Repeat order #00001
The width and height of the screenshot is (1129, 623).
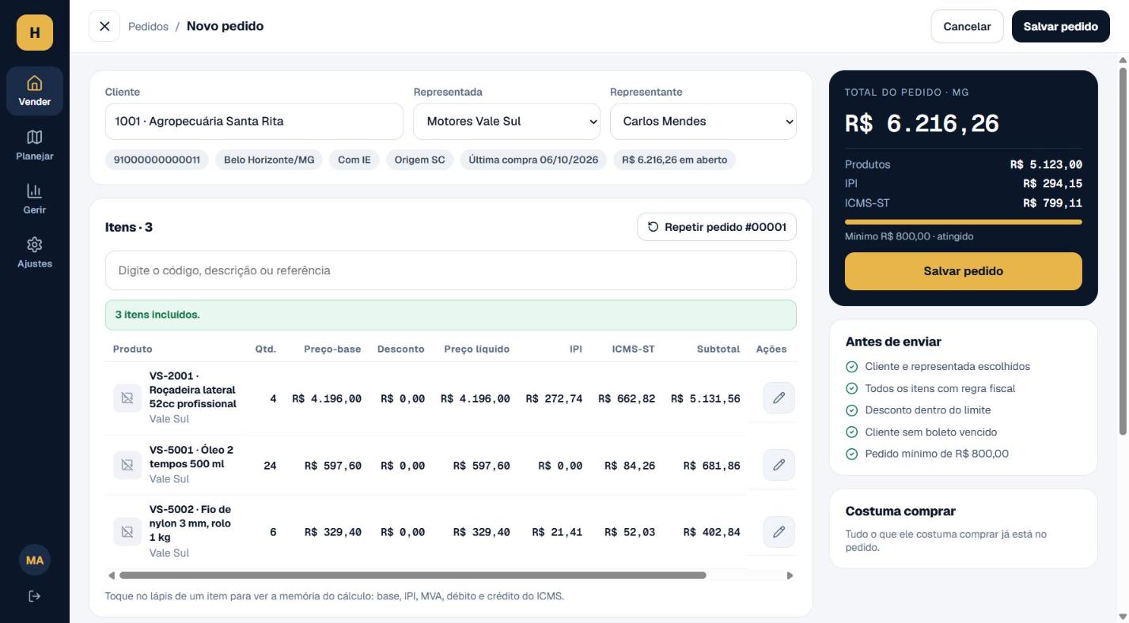[x=717, y=227]
